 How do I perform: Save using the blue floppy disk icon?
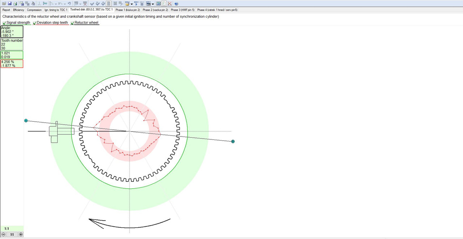pos(10,3)
